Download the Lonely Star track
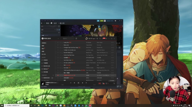The width and height of the screenshot is (192, 107). coord(62,43)
